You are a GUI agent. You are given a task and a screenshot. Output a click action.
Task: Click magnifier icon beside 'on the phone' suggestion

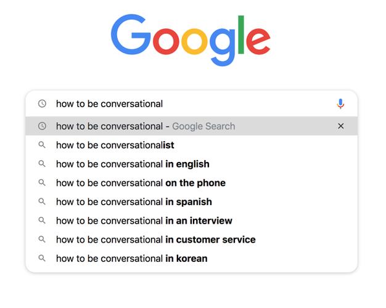click(x=42, y=183)
